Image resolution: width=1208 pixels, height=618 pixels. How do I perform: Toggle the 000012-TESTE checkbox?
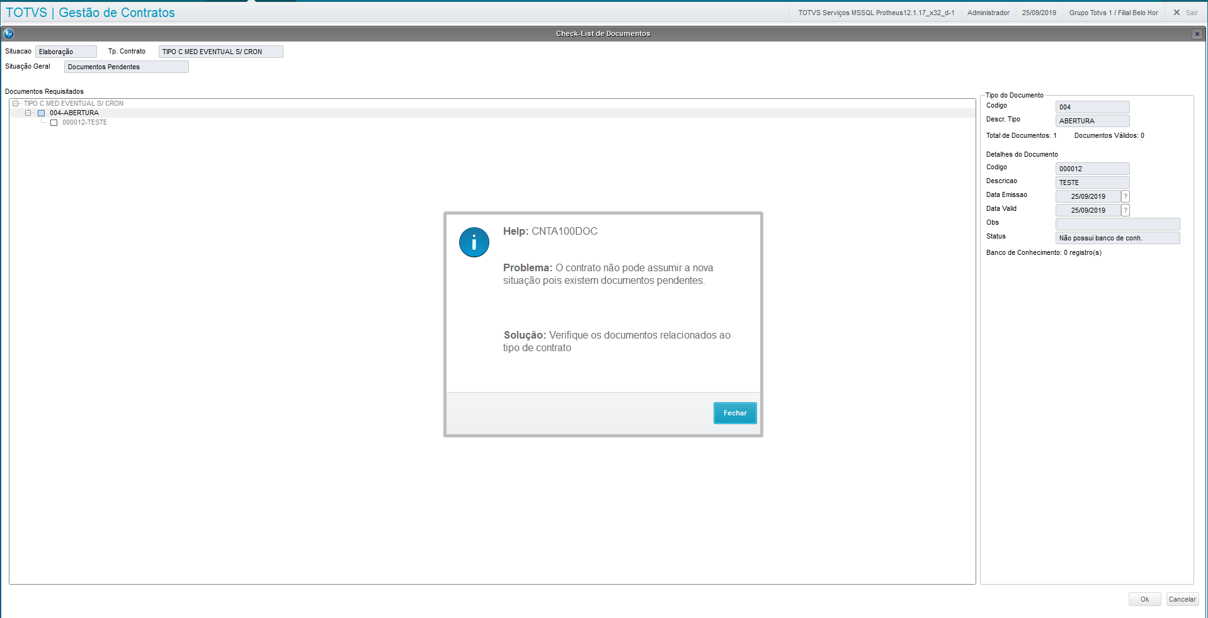tap(54, 123)
